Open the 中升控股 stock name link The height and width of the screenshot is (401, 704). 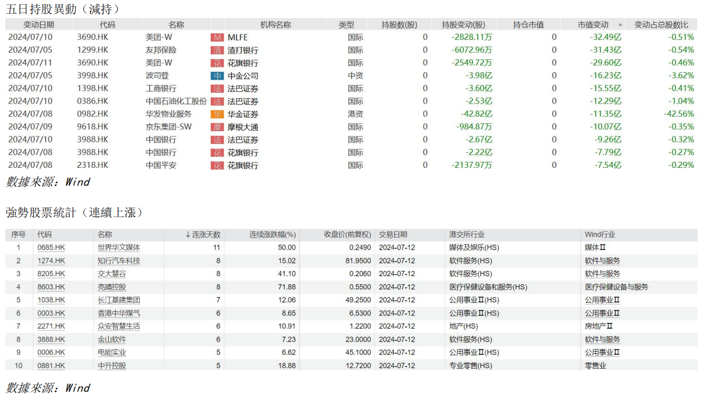112,365
